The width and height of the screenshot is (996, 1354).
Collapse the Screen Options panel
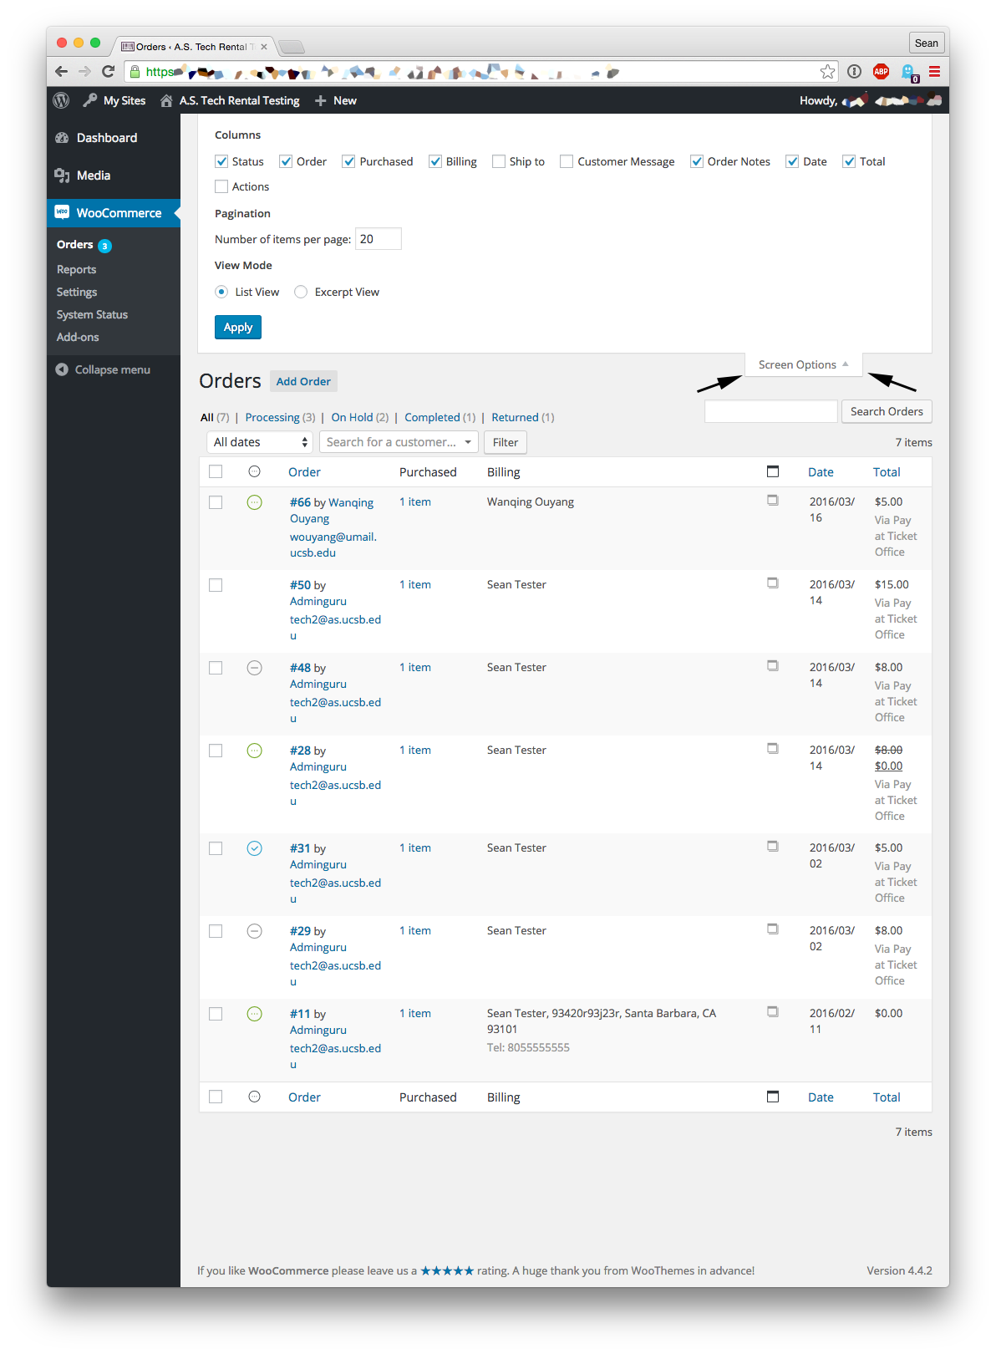point(803,364)
